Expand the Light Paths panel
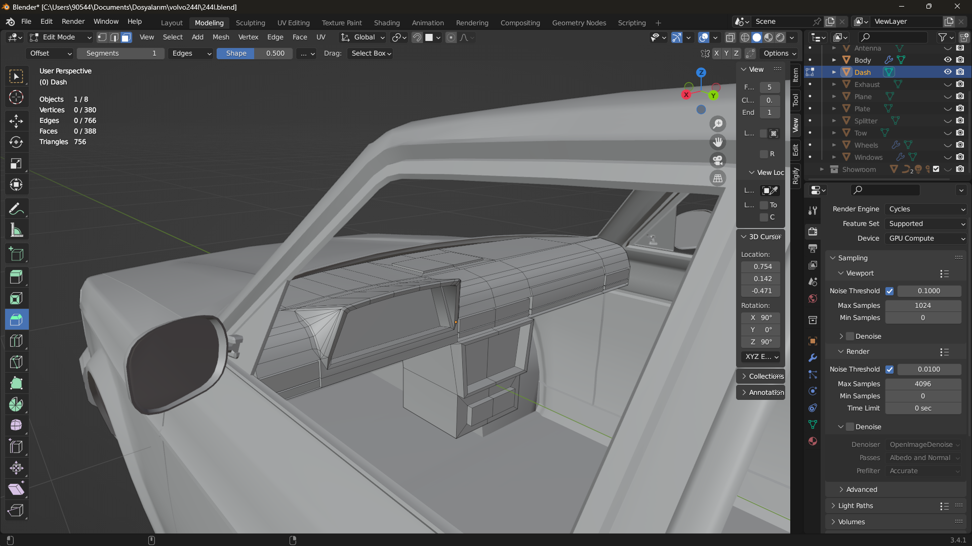Viewport: 972px width, 546px height. (855, 506)
